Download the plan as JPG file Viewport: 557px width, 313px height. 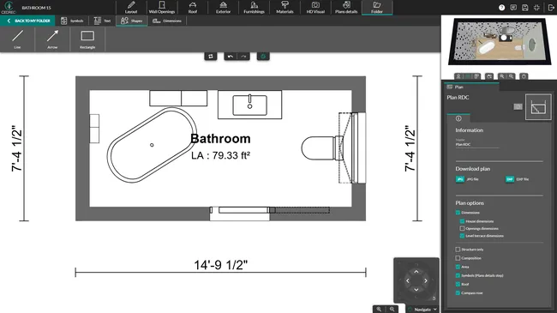467,179
